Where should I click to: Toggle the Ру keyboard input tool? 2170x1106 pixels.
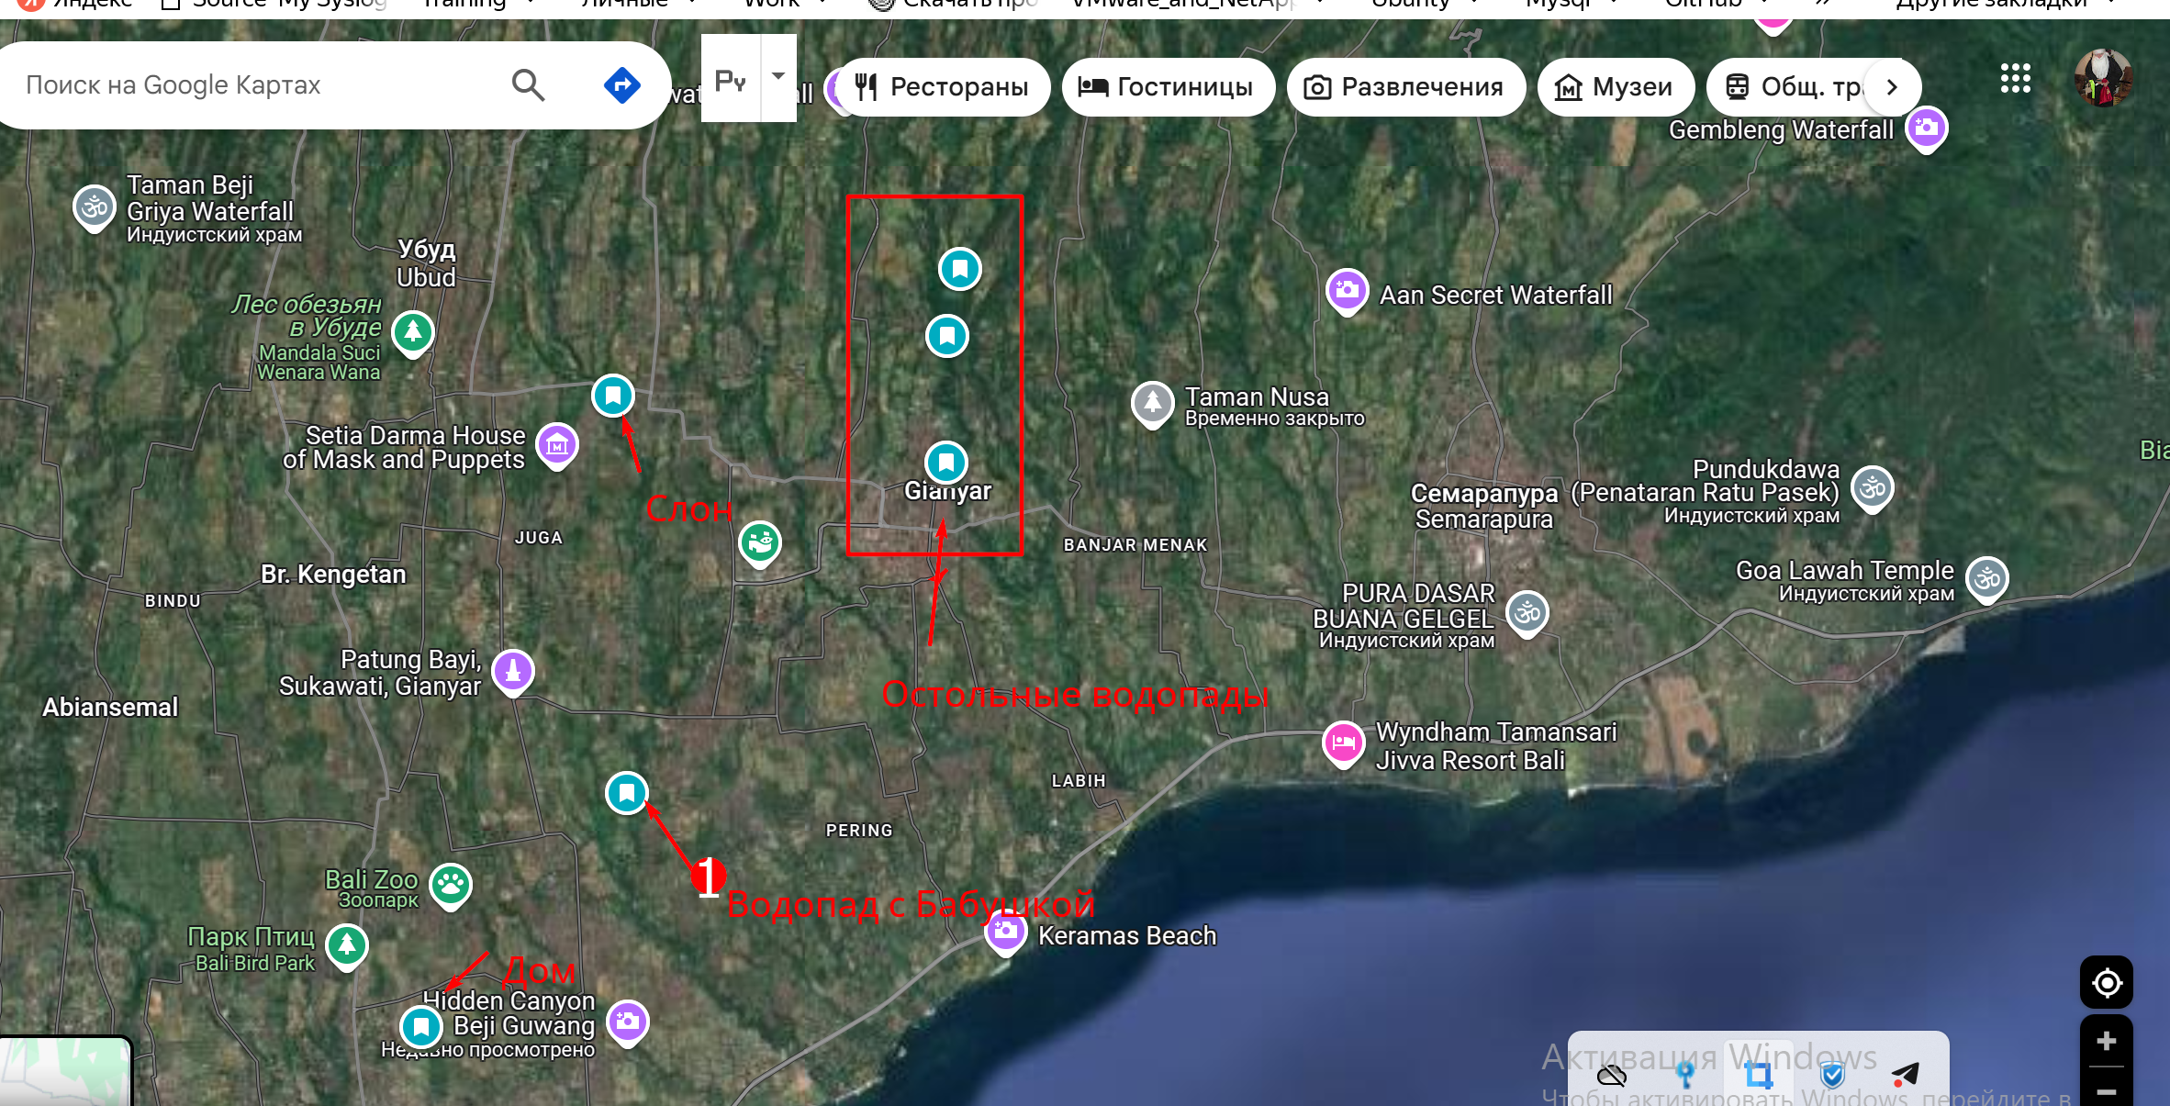pos(731,81)
